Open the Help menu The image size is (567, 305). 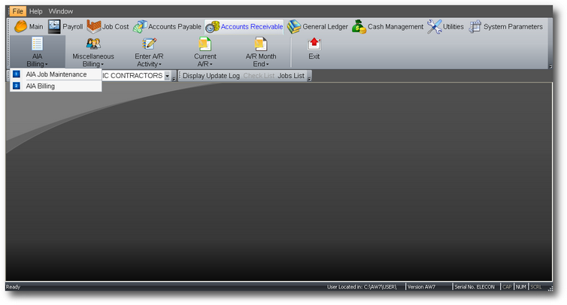(36, 11)
